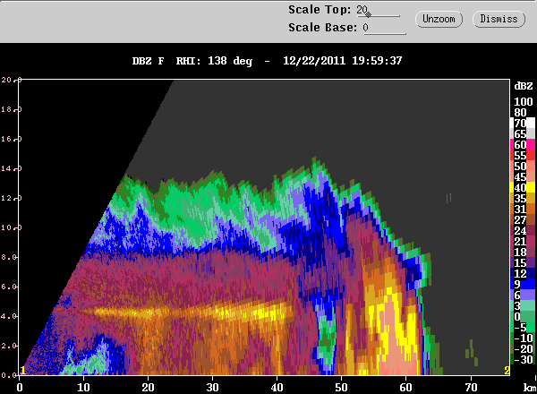Click the Unzoom button

439,19
